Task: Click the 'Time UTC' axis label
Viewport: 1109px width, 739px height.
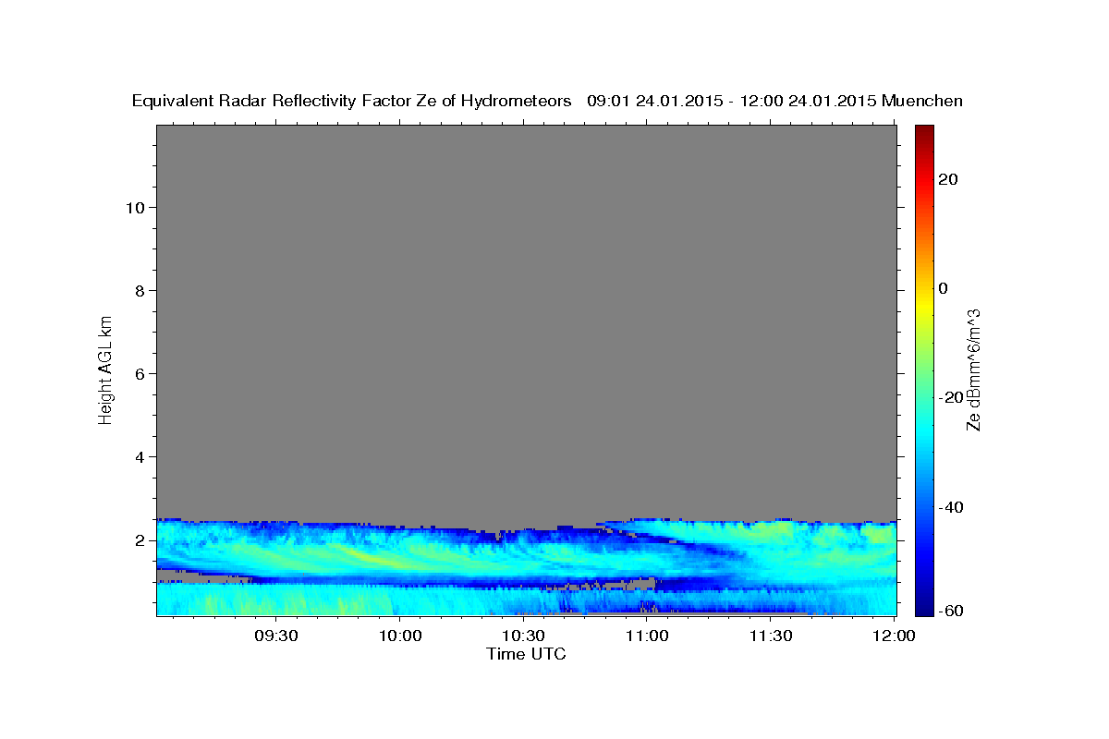Action: tap(526, 654)
